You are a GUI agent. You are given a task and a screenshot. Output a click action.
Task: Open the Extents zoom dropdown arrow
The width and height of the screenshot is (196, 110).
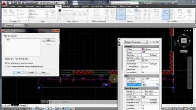pyautogui.click(x=27, y=18)
